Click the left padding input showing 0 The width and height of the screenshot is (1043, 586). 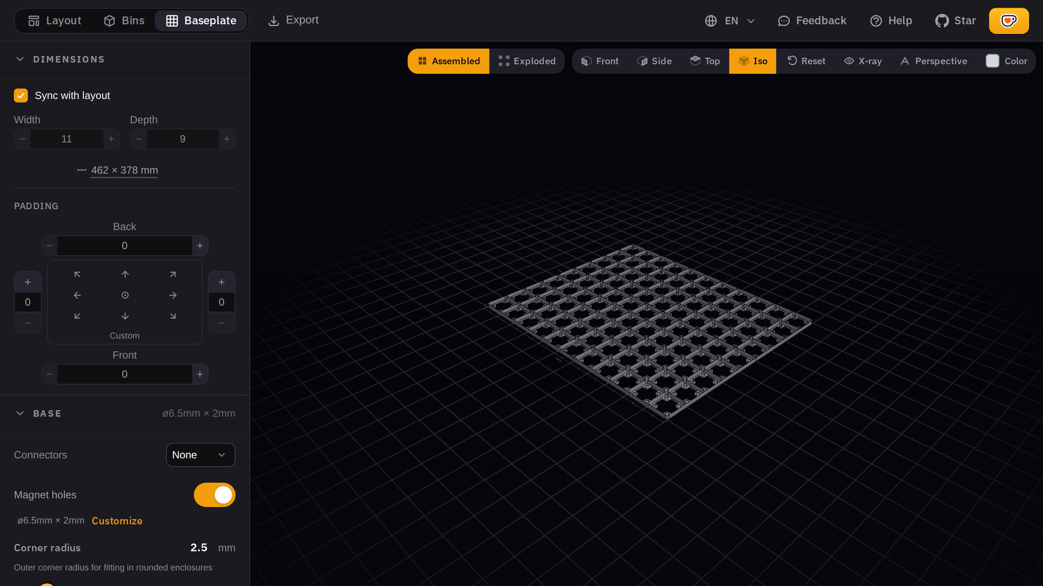click(x=28, y=302)
